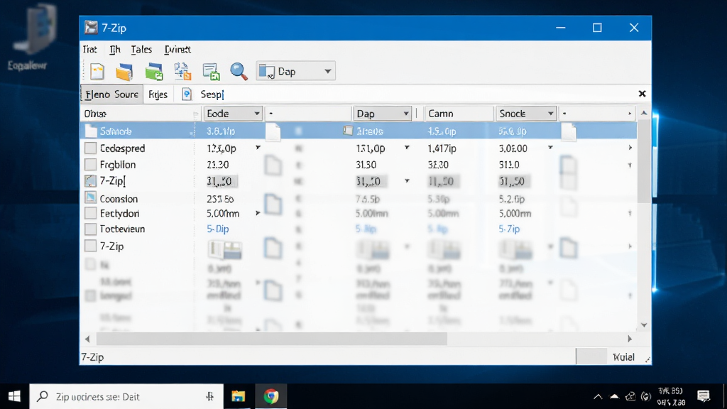Click the Camn column header
727x409 pixels.
[458, 114]
